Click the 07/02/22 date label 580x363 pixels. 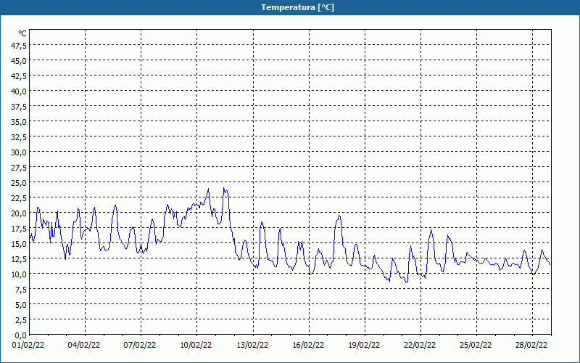tap(140, 346)
